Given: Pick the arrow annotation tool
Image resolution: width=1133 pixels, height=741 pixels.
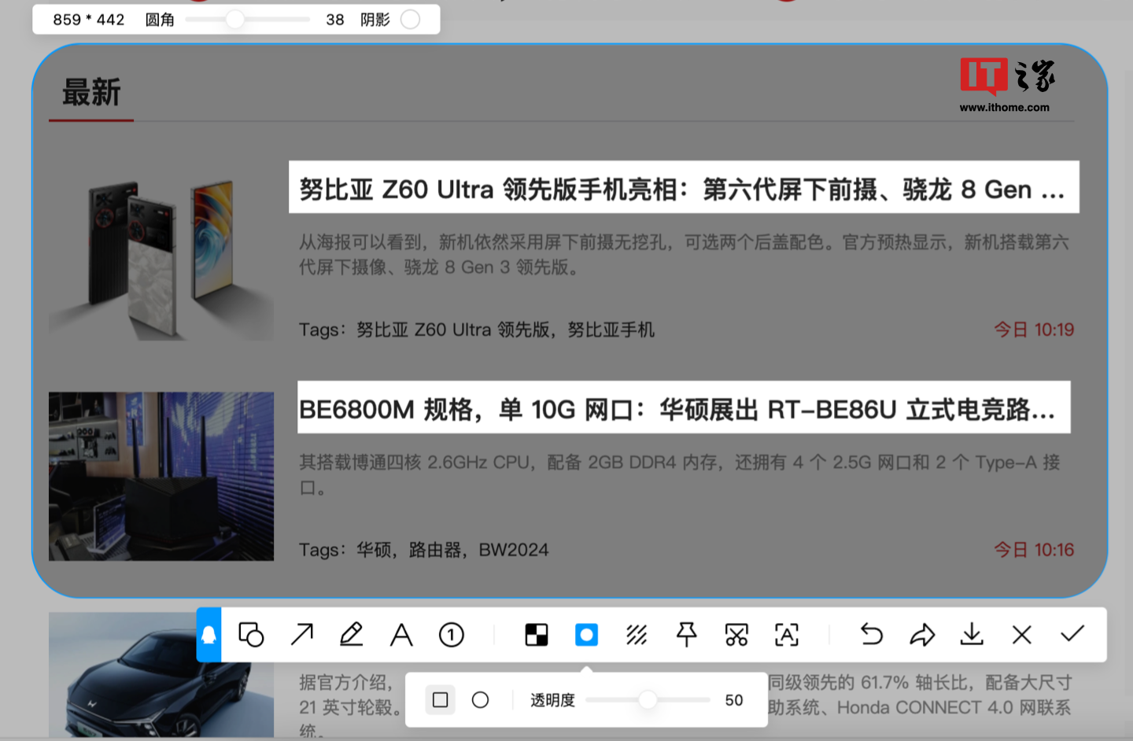Looking at the screenshot, I should [x=301, y=635].
